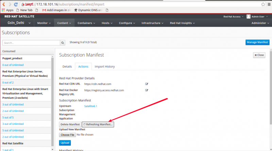
Task: Open the '0 out of 2' subscription
Action: [x=8, y=82]
